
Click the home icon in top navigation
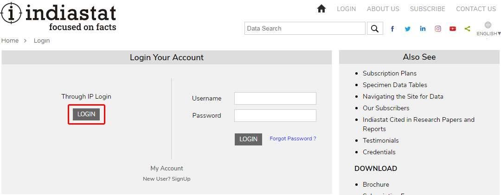coord(321,9)
